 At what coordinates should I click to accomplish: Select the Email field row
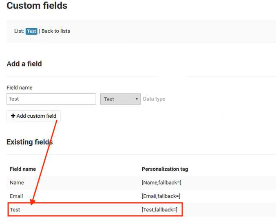(x=141, y=196)
